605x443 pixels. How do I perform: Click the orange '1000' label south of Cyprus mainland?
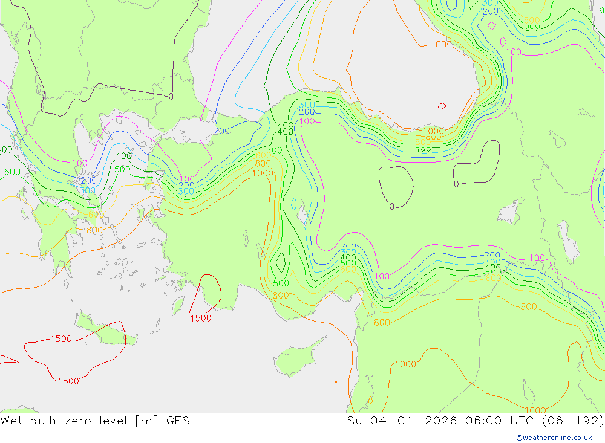[x=405, y=364]
